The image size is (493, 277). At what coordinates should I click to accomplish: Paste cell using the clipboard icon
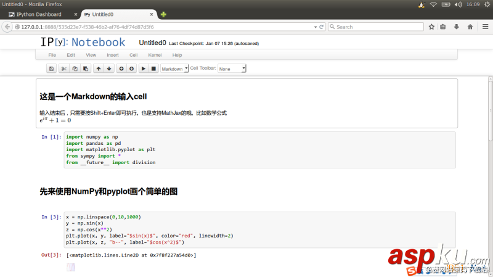tap(86, 68)
